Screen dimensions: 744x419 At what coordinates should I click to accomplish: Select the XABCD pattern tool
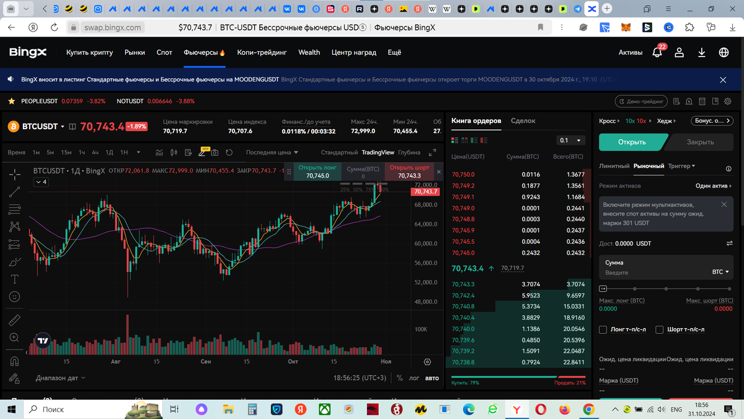point(15,227)
